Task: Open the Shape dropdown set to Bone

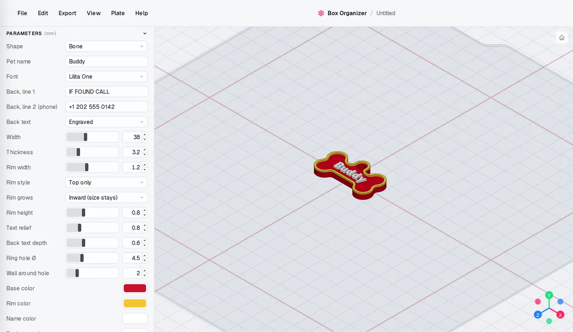Action: (106, 46)
